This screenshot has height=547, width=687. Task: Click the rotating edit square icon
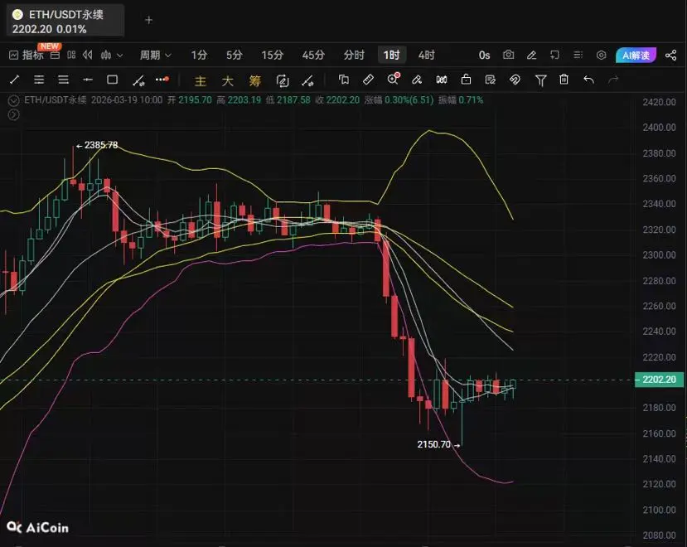283,80
